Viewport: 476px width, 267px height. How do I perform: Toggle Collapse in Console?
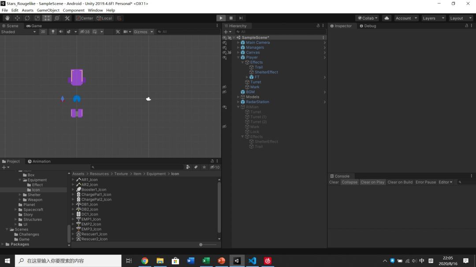350,182
